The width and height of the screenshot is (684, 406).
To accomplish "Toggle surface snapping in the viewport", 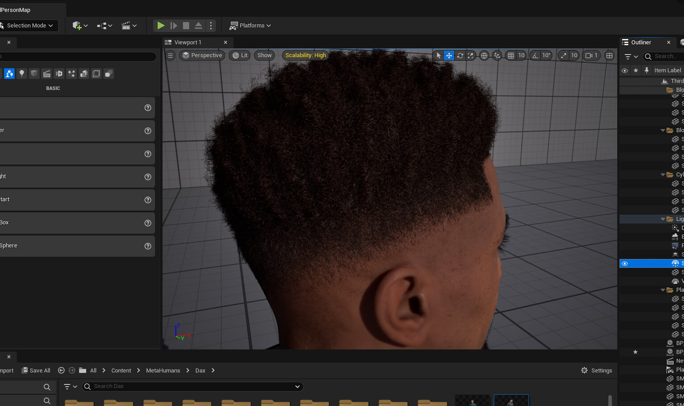I will (497, 55).
